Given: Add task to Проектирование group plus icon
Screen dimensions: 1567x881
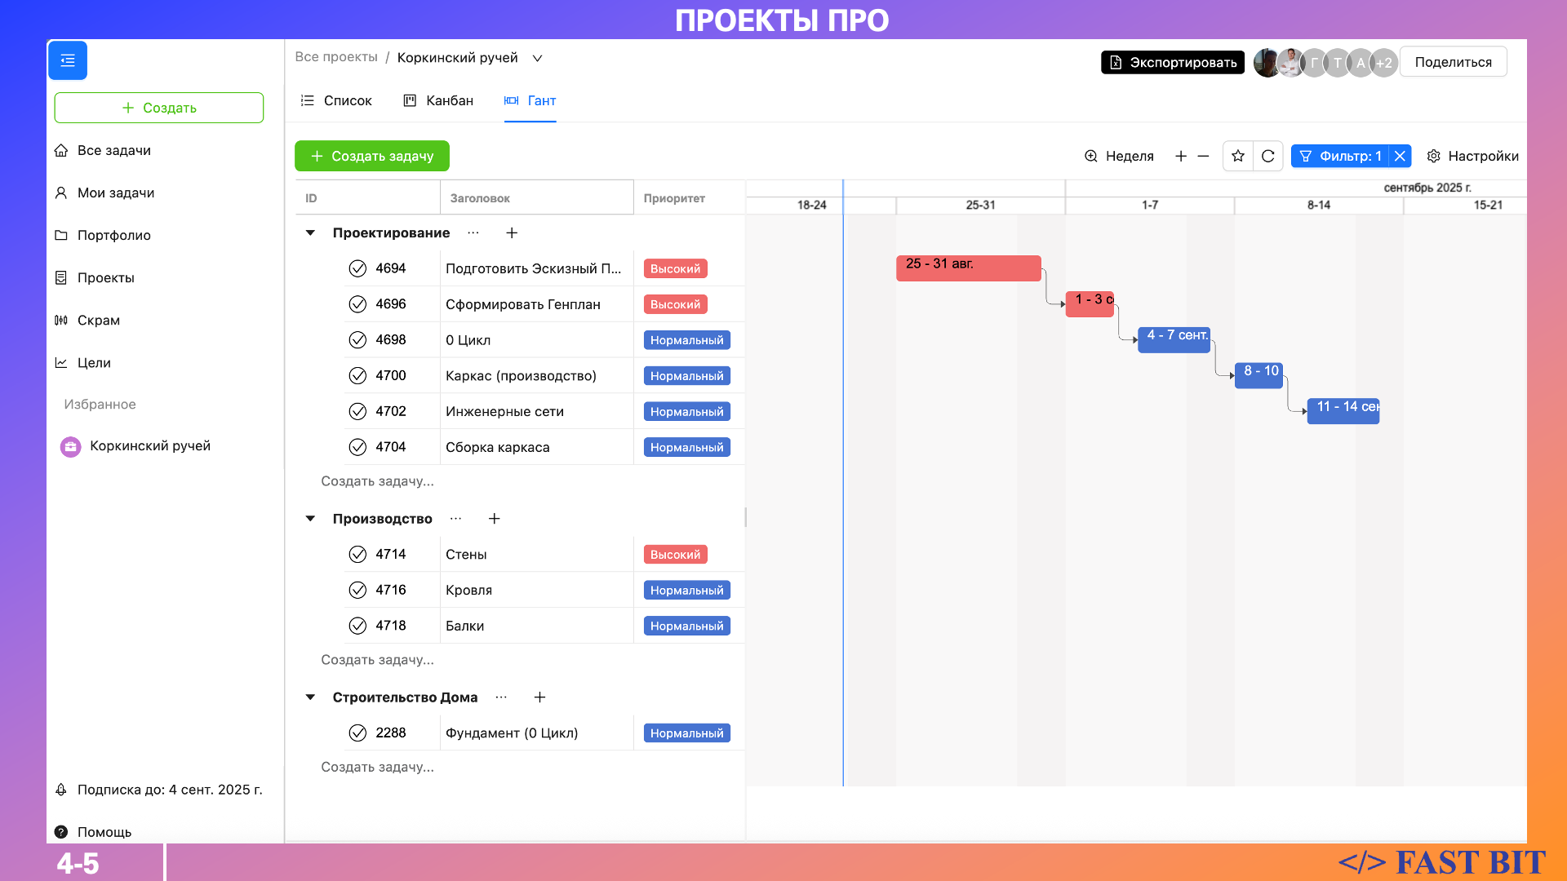Looking at the screenshot, I should (x=512, y=232).
